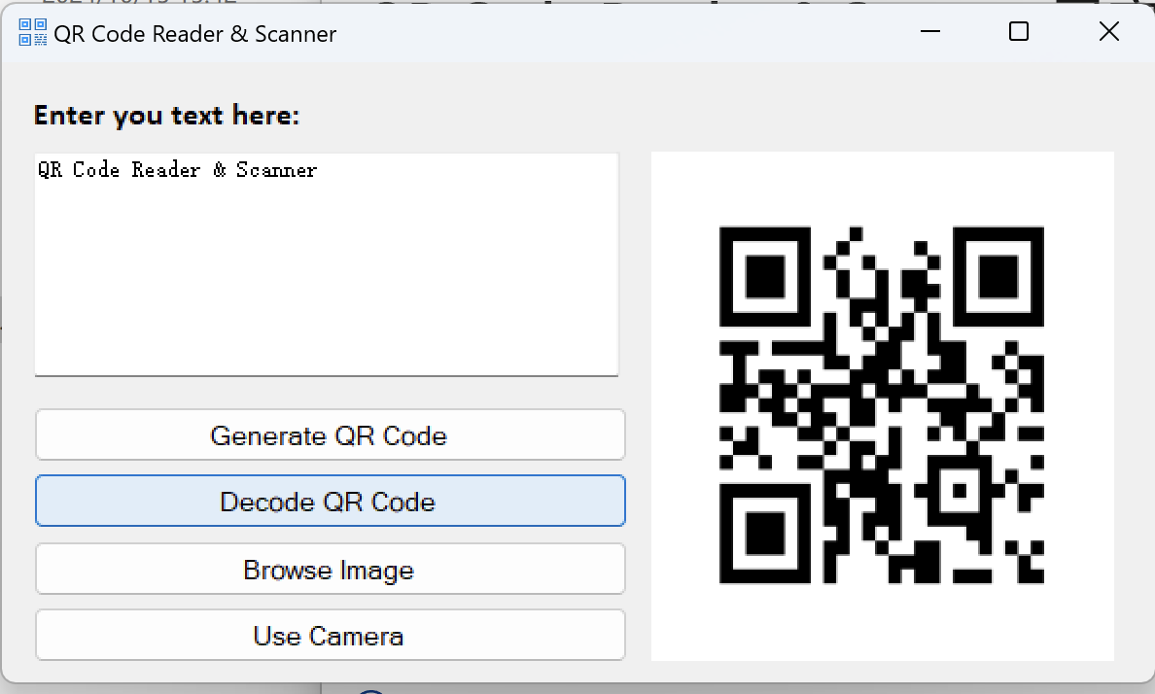Viewport: 1155px width, 694px height.
Task: Click the QR code's bottom-left finder square
Action: point(764,534)
